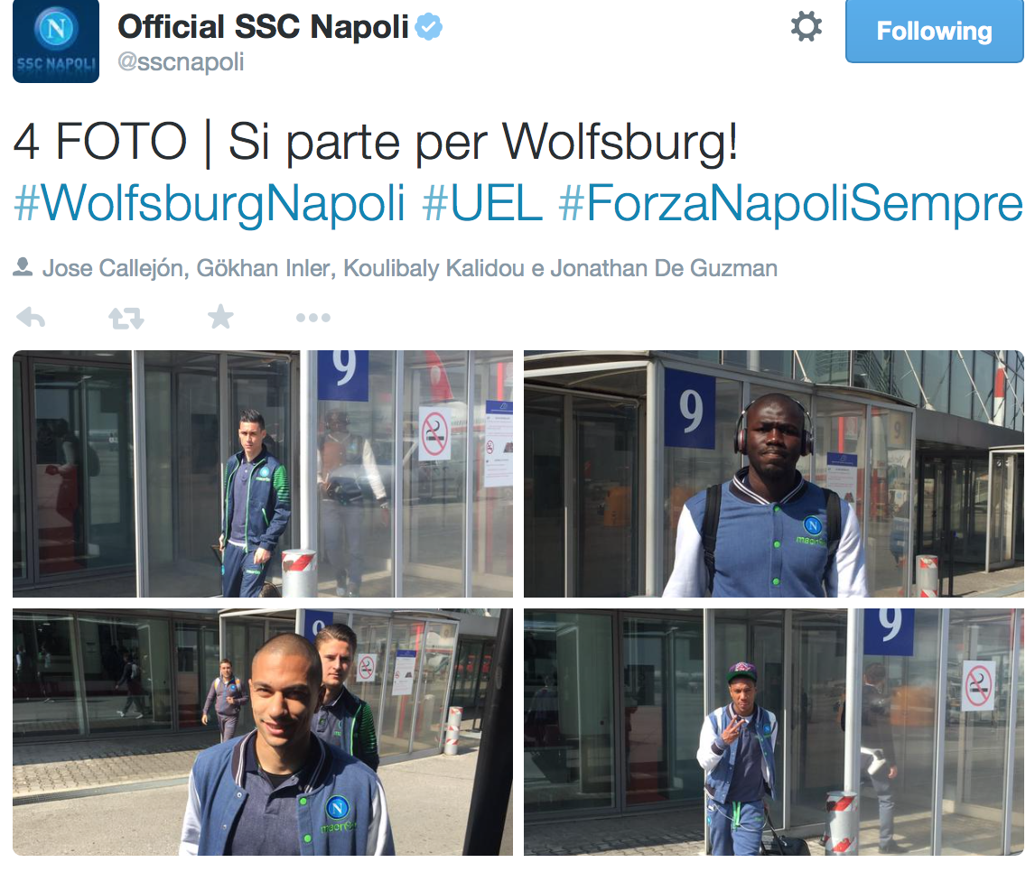Retweet this Napoli post

[x=126, y=319]
